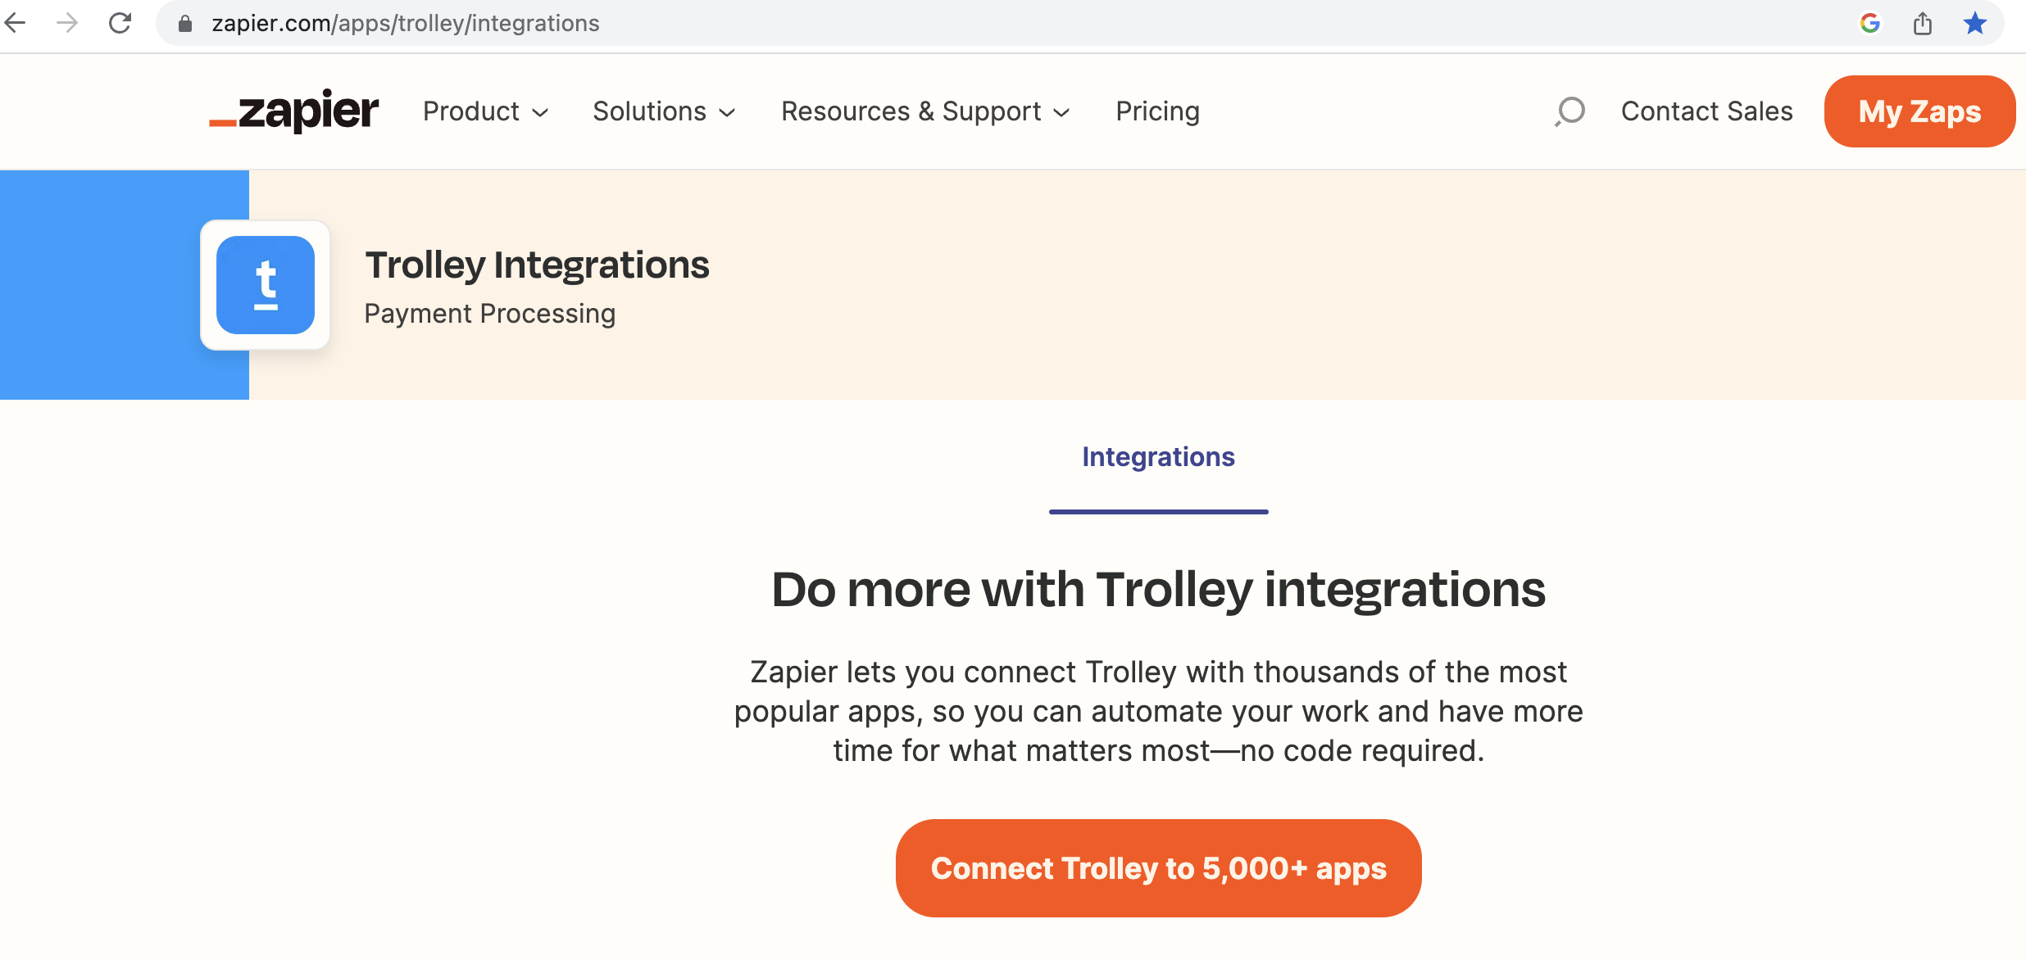Click the Payment Processing category text
The width and height of the screenshot is (2026, 960).
[x=489, y=314]
